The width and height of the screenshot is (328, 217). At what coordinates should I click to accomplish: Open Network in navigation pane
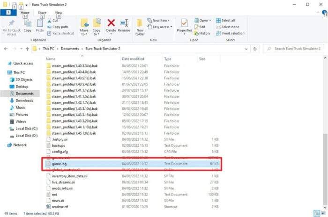tap(17, 145)
